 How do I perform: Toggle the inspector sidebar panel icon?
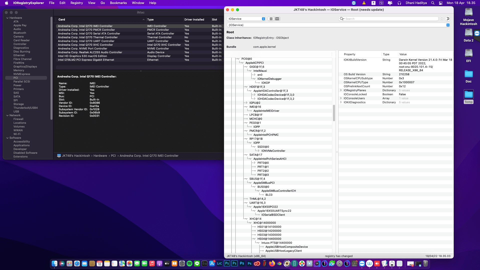[x=448, y=19]
